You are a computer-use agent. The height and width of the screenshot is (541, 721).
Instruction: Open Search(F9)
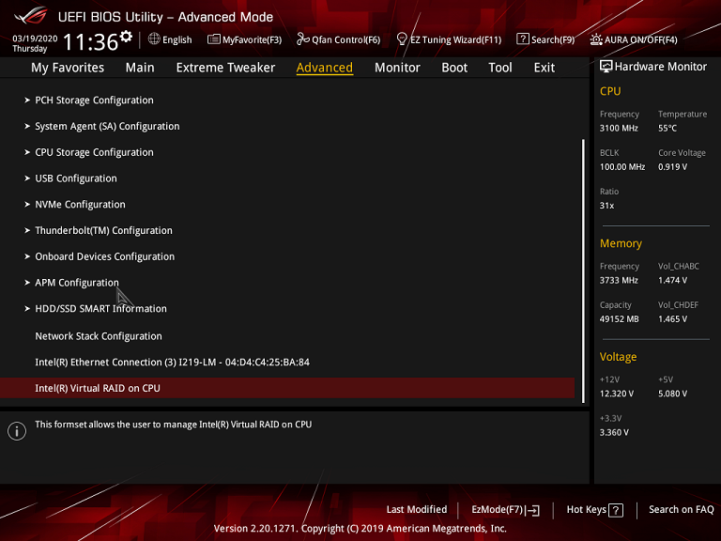tap(545, 39)
